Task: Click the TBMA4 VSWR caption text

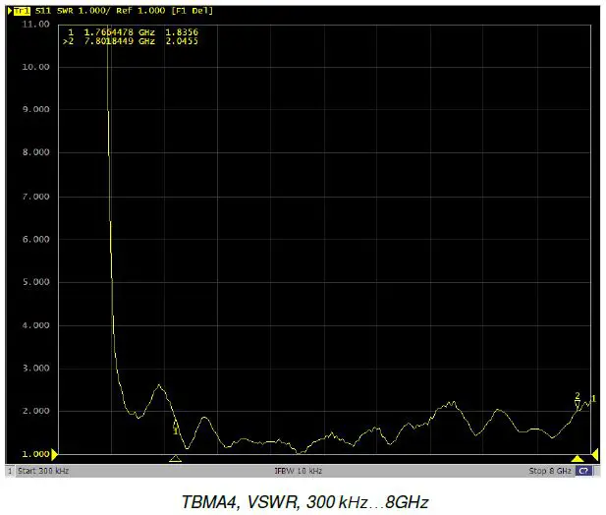Action: click(x=304, y=502)
